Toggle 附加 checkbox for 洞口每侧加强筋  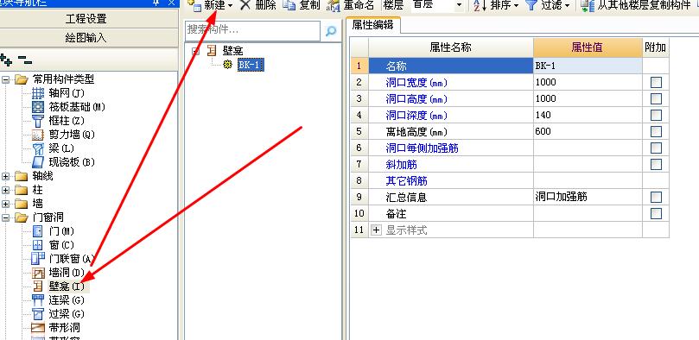coord(656,148)
